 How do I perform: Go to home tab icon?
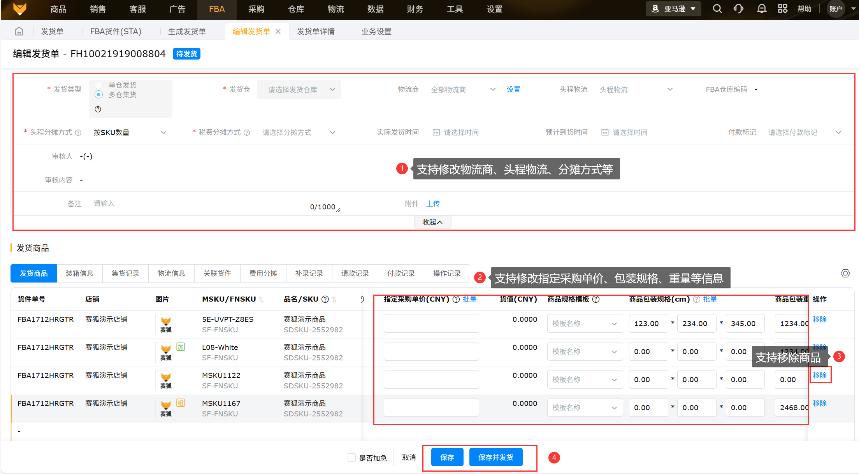point(19,31)
